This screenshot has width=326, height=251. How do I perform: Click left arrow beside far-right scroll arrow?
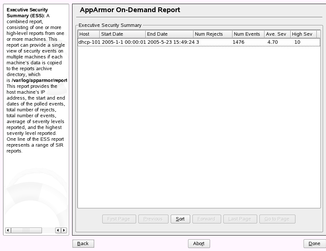point(58,230)
